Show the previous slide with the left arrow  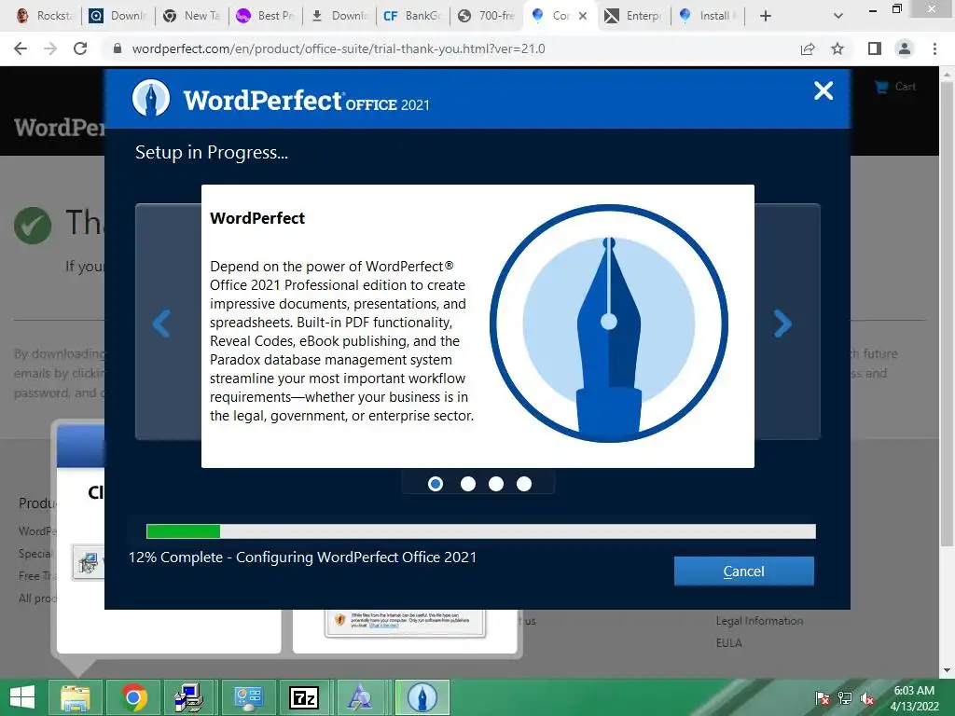coord(161,324)
